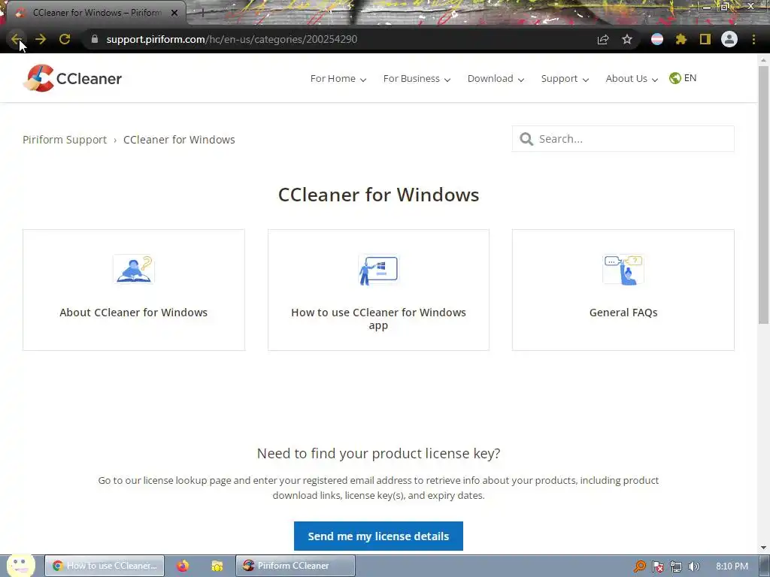Click the scrollbar down arrow

coord(763,548)
